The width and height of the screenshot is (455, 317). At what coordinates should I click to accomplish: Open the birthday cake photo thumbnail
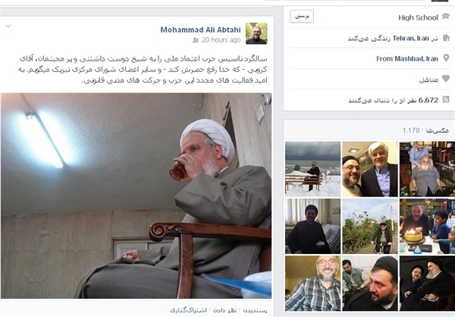[x=427, y=227]
